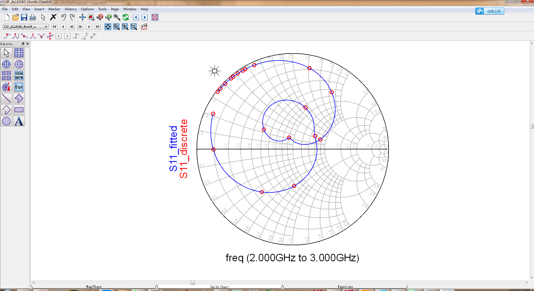Refresh the display with the green arrows
534x291 pixels.
point(126,17)
